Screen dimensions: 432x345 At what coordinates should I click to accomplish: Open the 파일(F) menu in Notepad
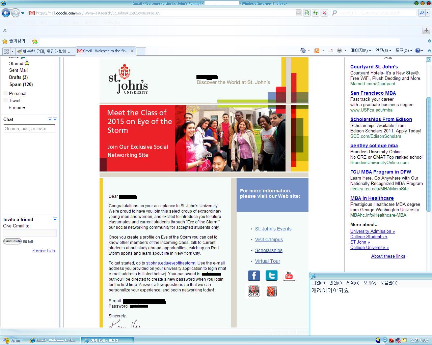click(x=318, y=283)
